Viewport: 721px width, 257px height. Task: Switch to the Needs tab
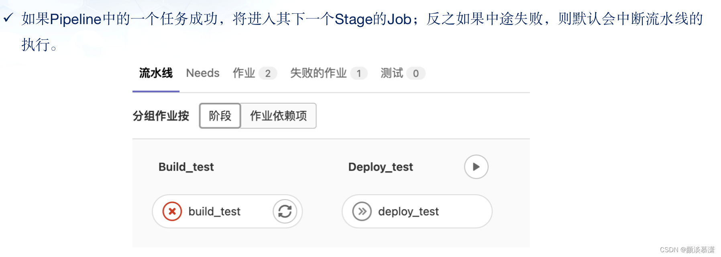202,73
